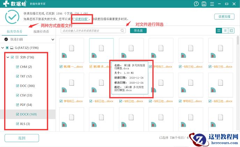Image resolution: width=240 pixels, height=147 pixels.
Task: Select thumbnail of 第3章 多...docx
Action: pos(101,51)
